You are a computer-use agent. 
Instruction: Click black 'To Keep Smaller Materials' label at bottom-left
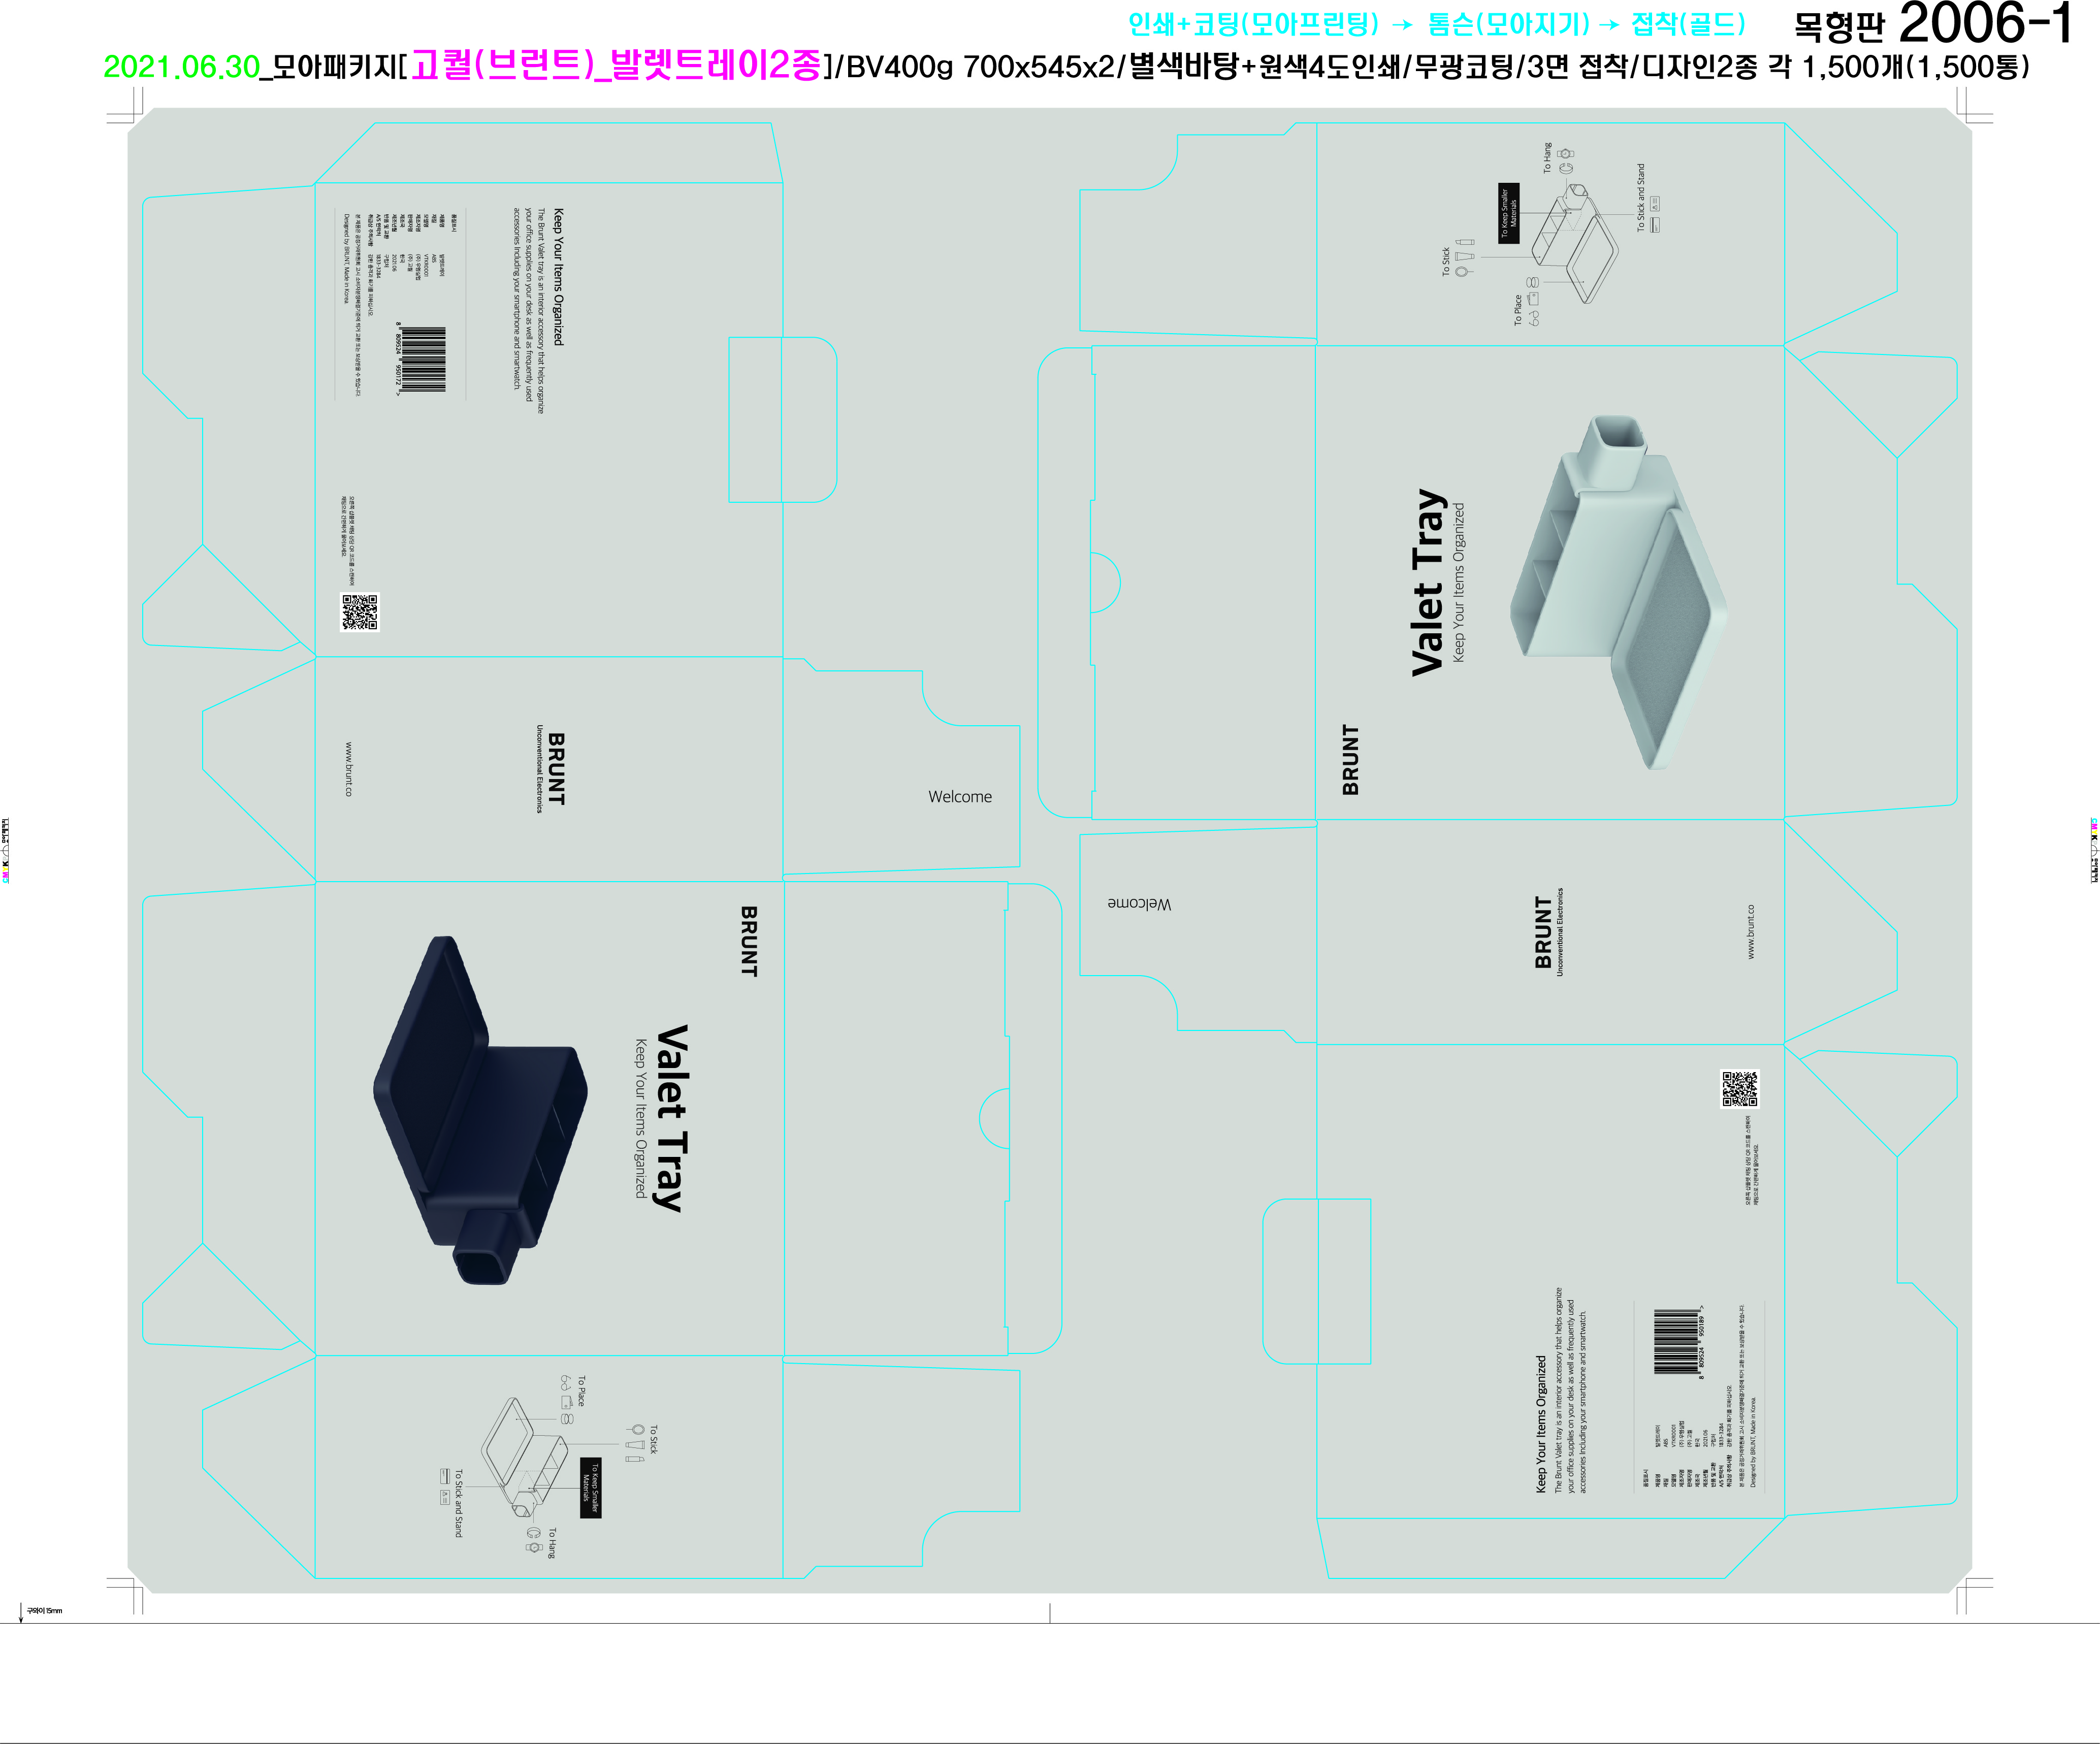590,1487
